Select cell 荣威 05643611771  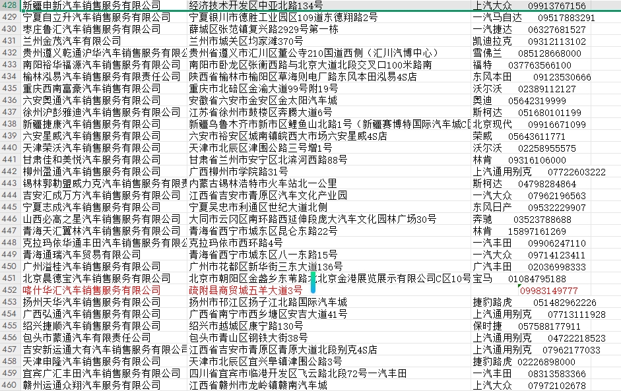tap(519, 136)
